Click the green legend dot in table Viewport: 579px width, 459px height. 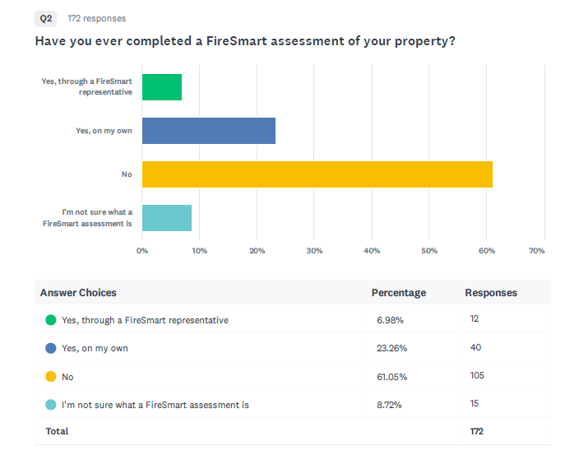pyautogui.click(x=51, y=320)
